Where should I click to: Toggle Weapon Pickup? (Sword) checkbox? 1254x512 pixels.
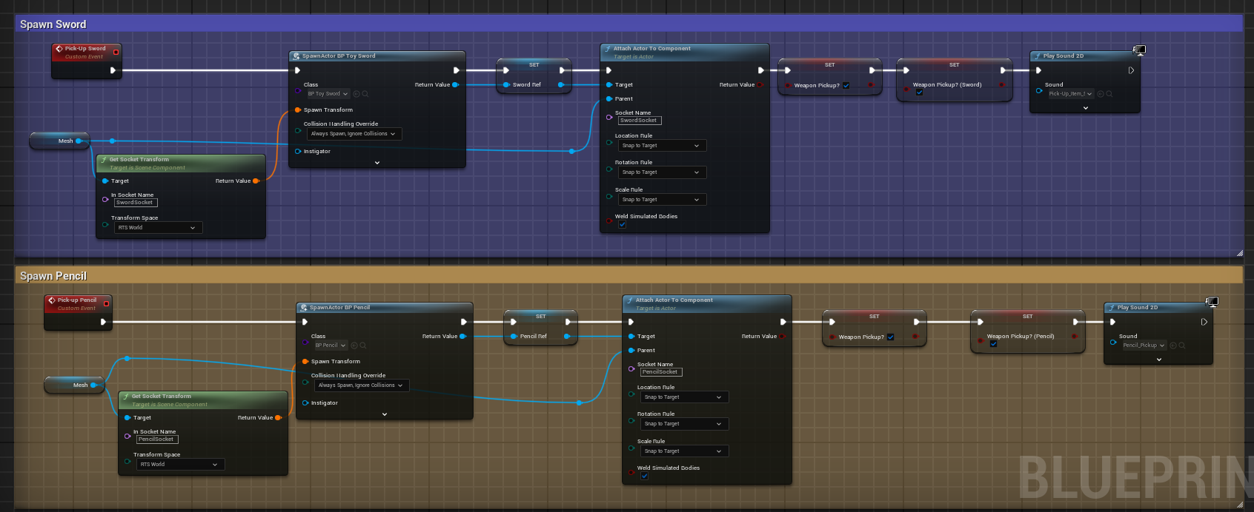[x=919, y=92]
